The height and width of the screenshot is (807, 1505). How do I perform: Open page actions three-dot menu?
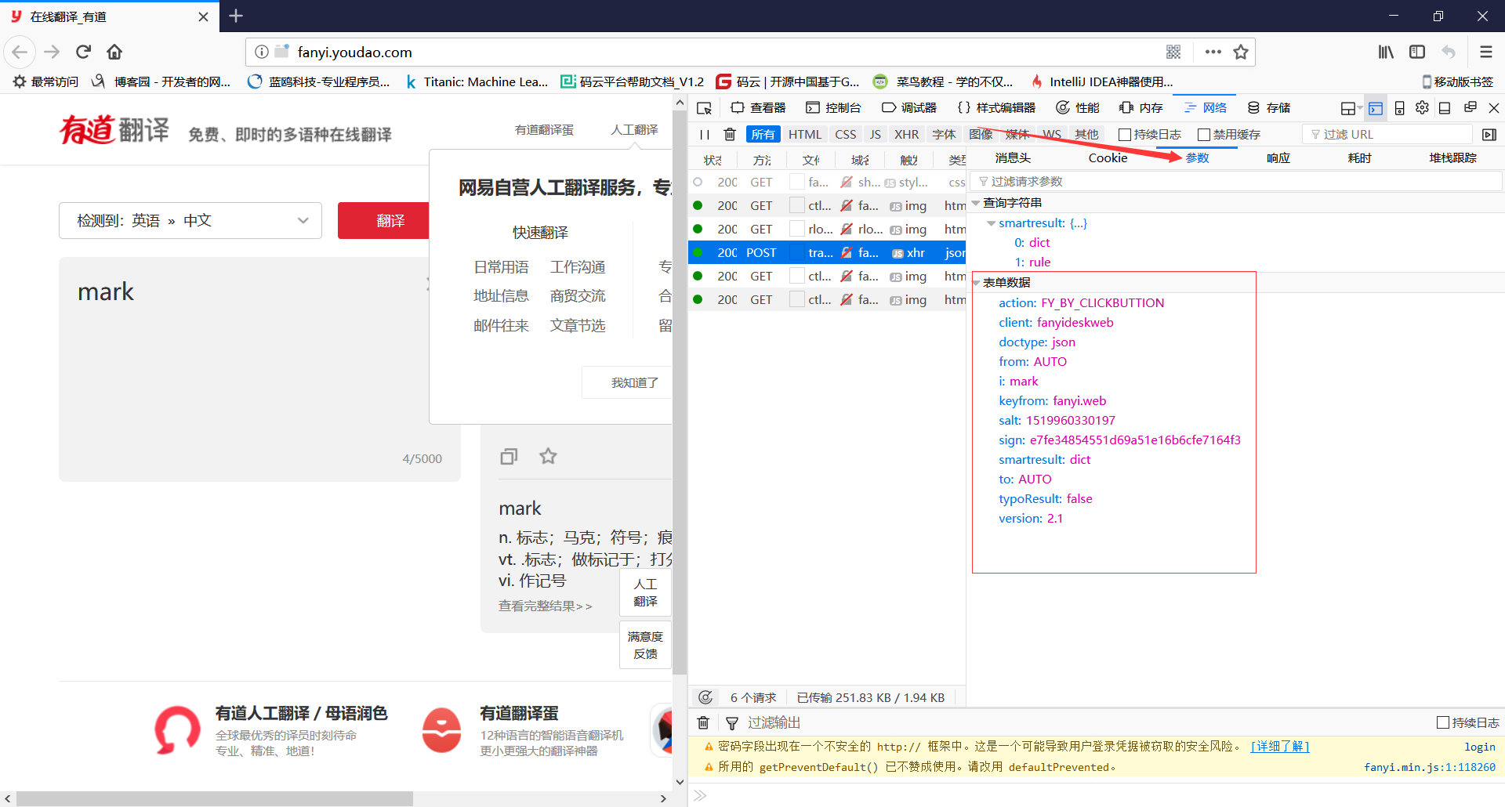(1213, 52)
